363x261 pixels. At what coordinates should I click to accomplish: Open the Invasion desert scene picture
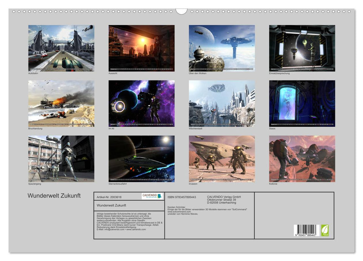point(222,158)
